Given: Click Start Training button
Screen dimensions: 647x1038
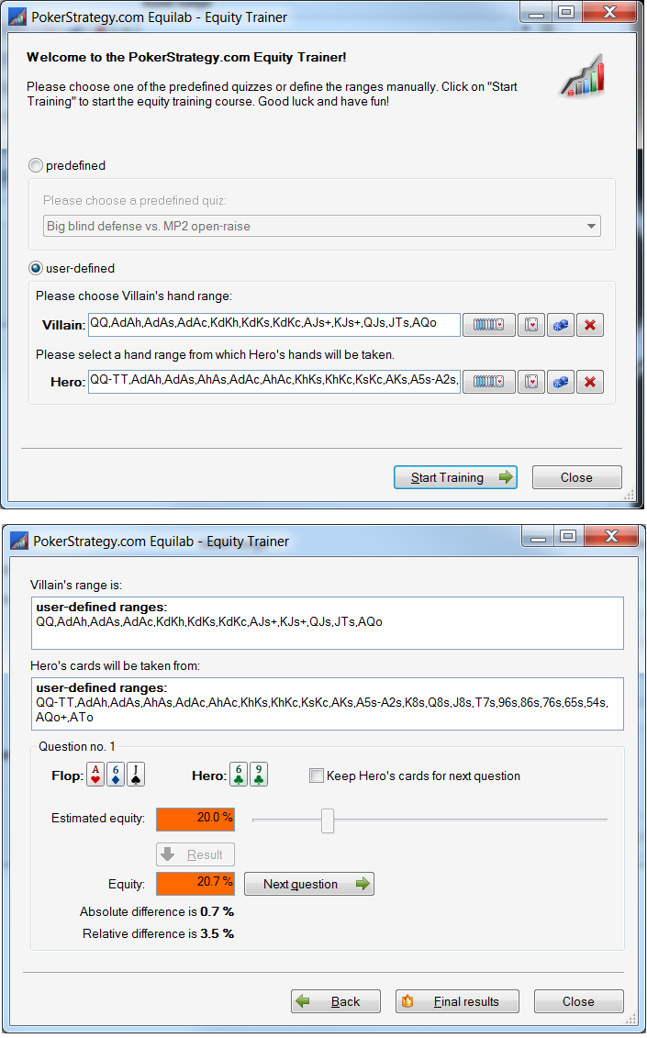Looking at the screenshot, I should (x=455, y=477).
